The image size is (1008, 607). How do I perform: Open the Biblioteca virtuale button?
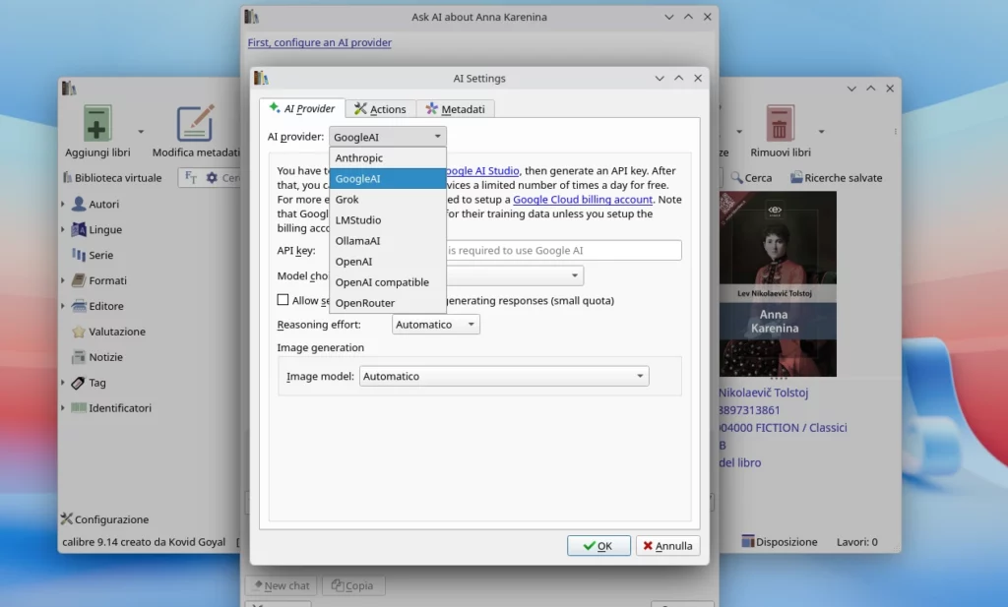click(112, 178)
